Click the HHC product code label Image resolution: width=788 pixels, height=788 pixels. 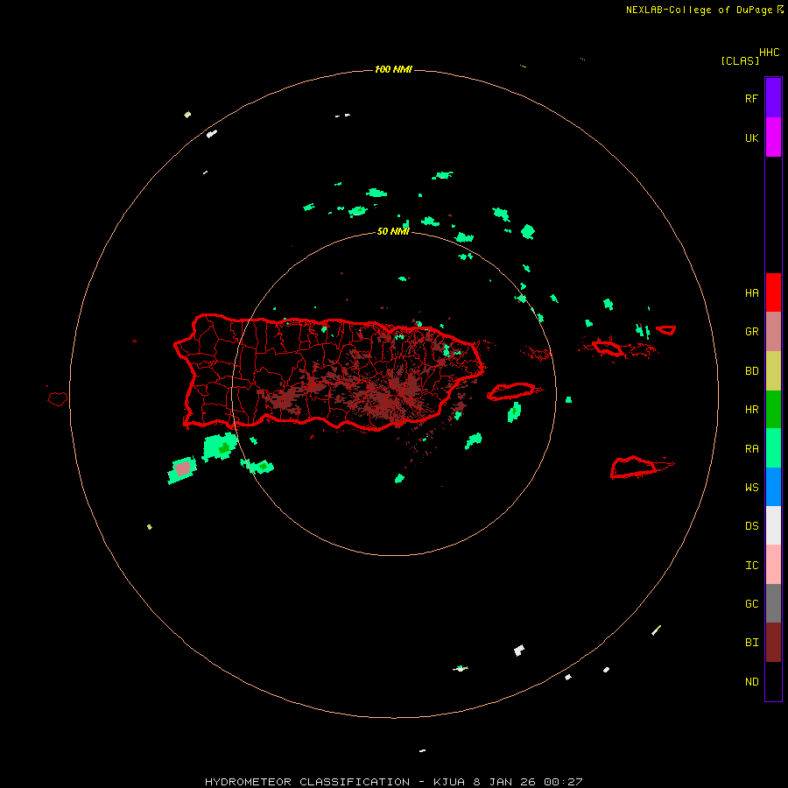(x=769, y=53)
